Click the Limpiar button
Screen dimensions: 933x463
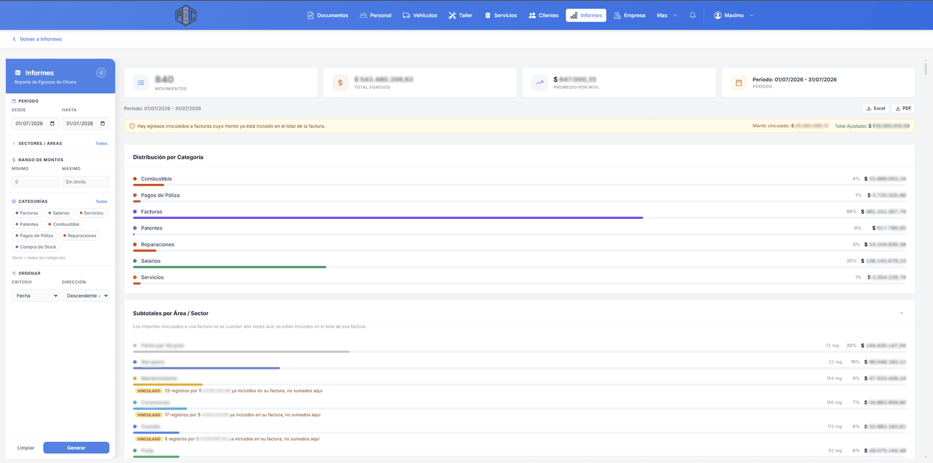pyautogui.click(x=26, y=448)
